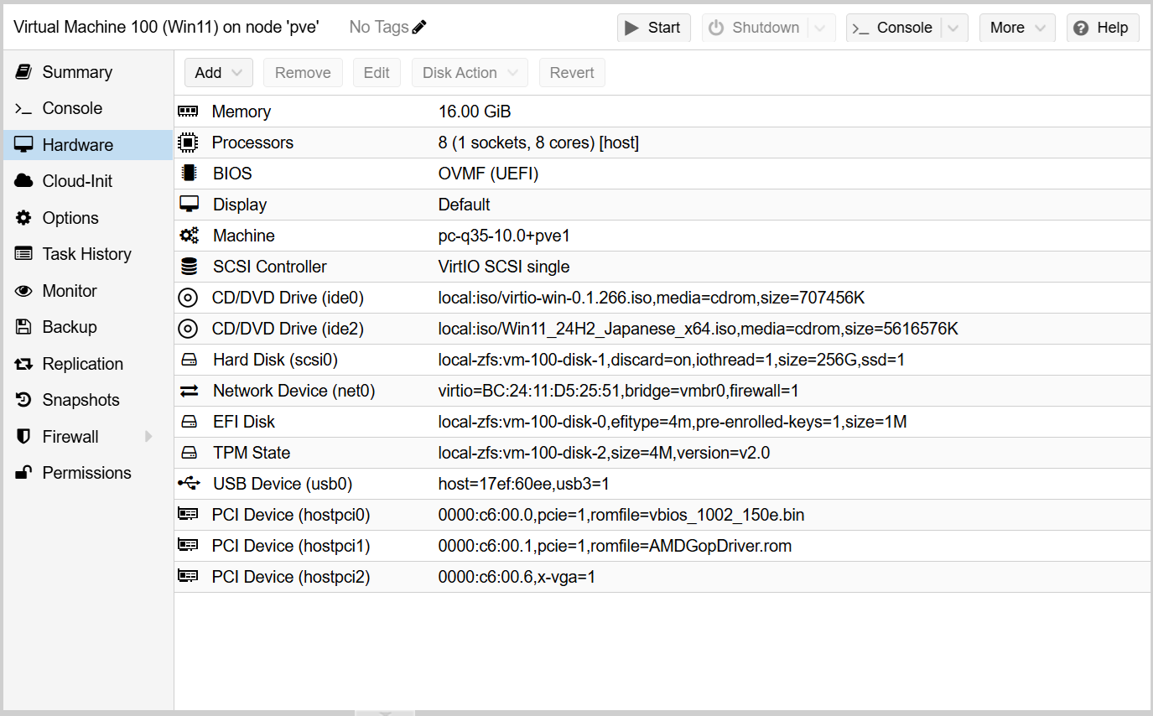The image size is (1153, 716).
Task: Select the host=17ef:60ee,usb3=1 value
Action: (x=524, y=484)
